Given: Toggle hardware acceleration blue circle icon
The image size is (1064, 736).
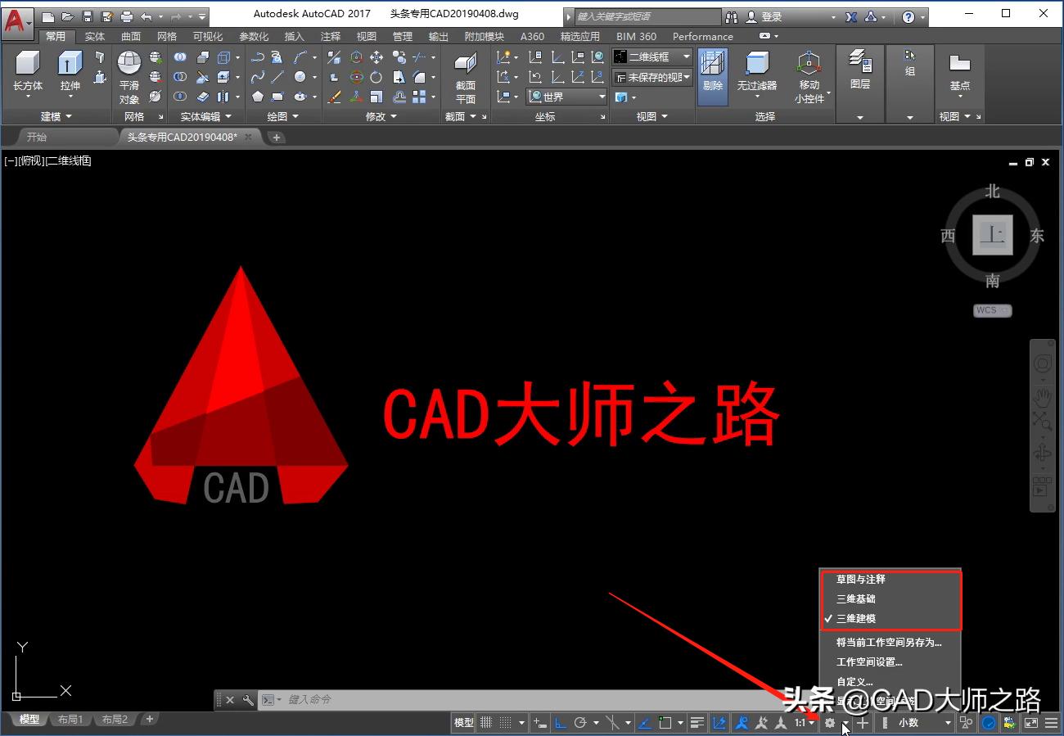Looking at the screenshot, I should 989,723.
